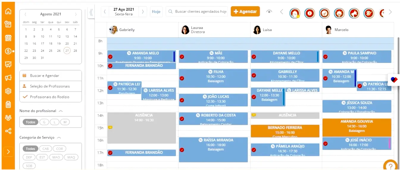Open the agenda calendar icon in the sidebar
The height and width of the screenshot is (170, 400).
coord(8,25)
